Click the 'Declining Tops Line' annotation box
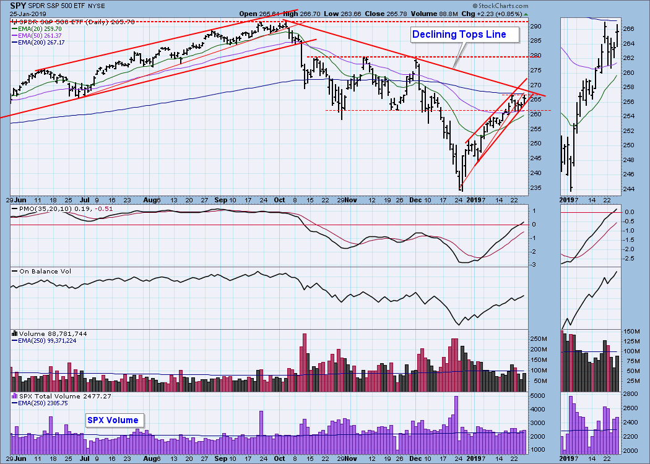 (x=465, y=35)
